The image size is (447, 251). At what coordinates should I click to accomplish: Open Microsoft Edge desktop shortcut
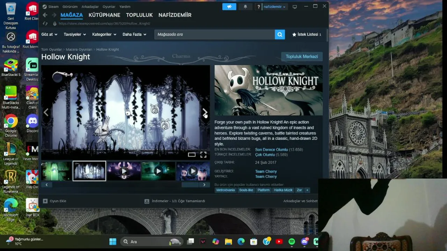pyautogui.click(x=11, y=210)
